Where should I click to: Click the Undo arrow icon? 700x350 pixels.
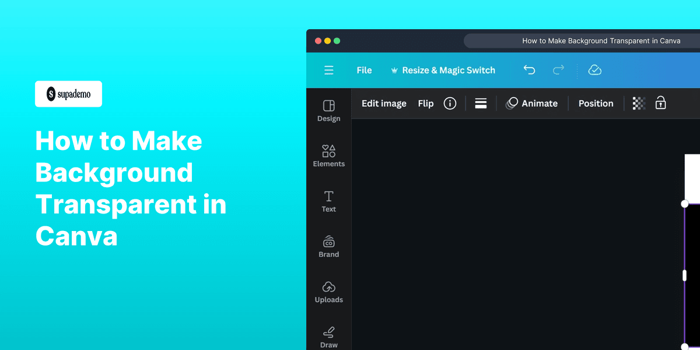529,70
